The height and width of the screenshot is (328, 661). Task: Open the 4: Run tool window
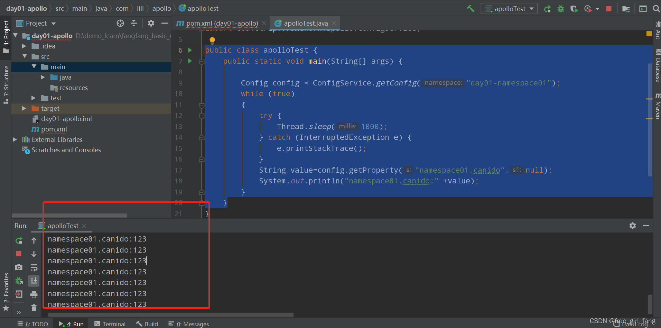pyautogui.click(x=71, y=324)
